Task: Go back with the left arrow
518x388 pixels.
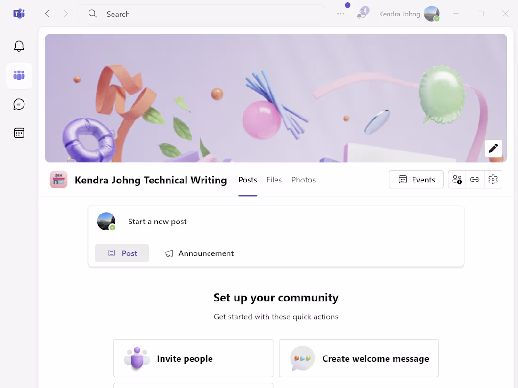Action: [x=47, y=14]
